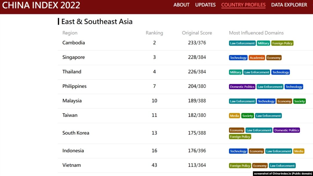The height and width of the screenshot is (176, 313).
Task: Click Taiwan's Society tag
Action: coord(248,116)
